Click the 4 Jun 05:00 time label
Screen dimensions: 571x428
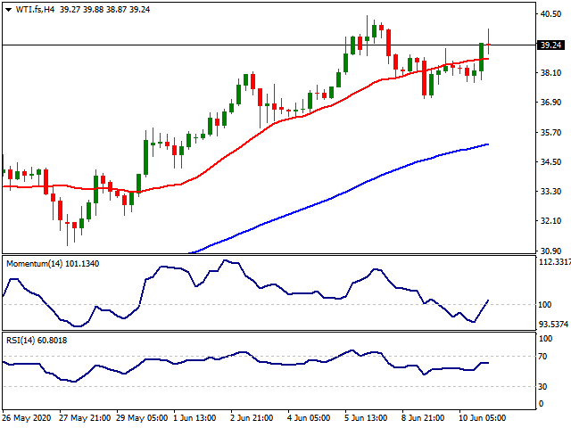309,418
